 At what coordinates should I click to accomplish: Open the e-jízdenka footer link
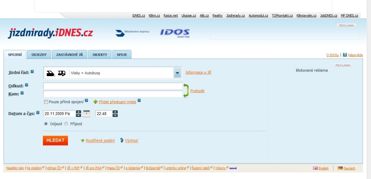click(133, 168)
